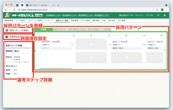Click the flow horizontal scrollbar thumb
Screen dimensions: 173x110
tap(56, 68)
